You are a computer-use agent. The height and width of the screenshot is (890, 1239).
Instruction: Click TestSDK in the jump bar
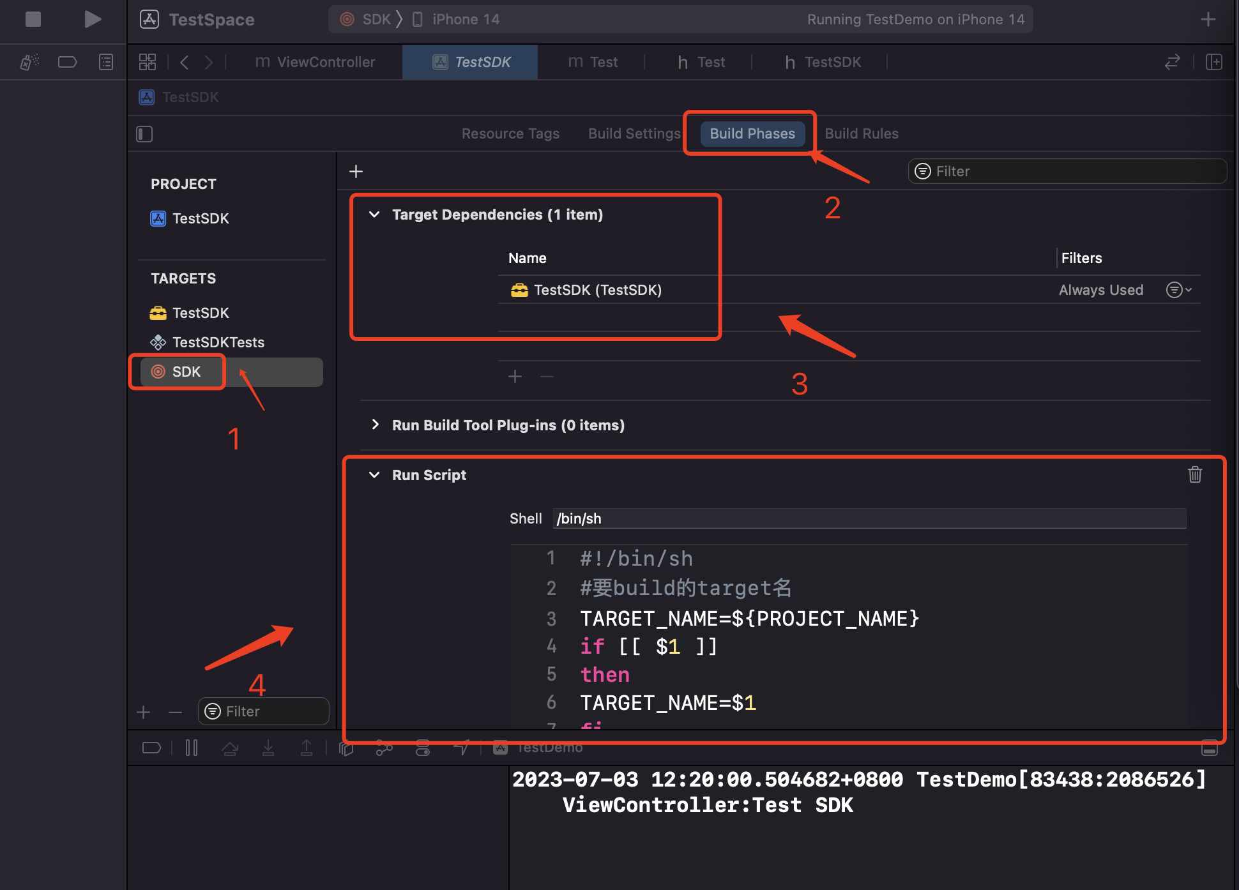179,97
